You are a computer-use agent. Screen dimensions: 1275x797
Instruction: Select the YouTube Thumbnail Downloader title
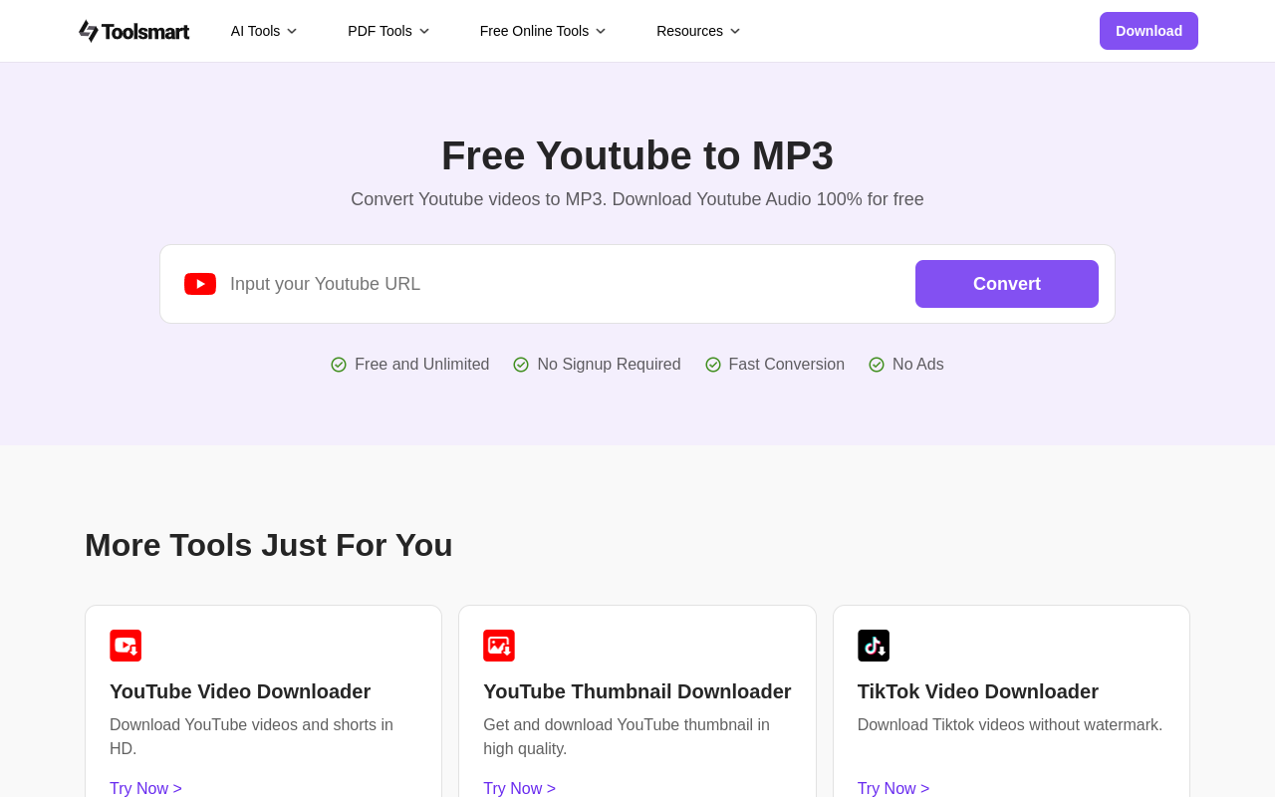click(x=637, y=691)
